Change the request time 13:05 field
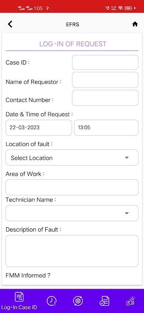 click(106, 128)
